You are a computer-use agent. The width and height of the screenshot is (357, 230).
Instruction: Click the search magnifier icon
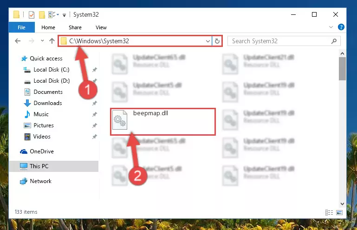pyautogui.click(x=334, y=41)
